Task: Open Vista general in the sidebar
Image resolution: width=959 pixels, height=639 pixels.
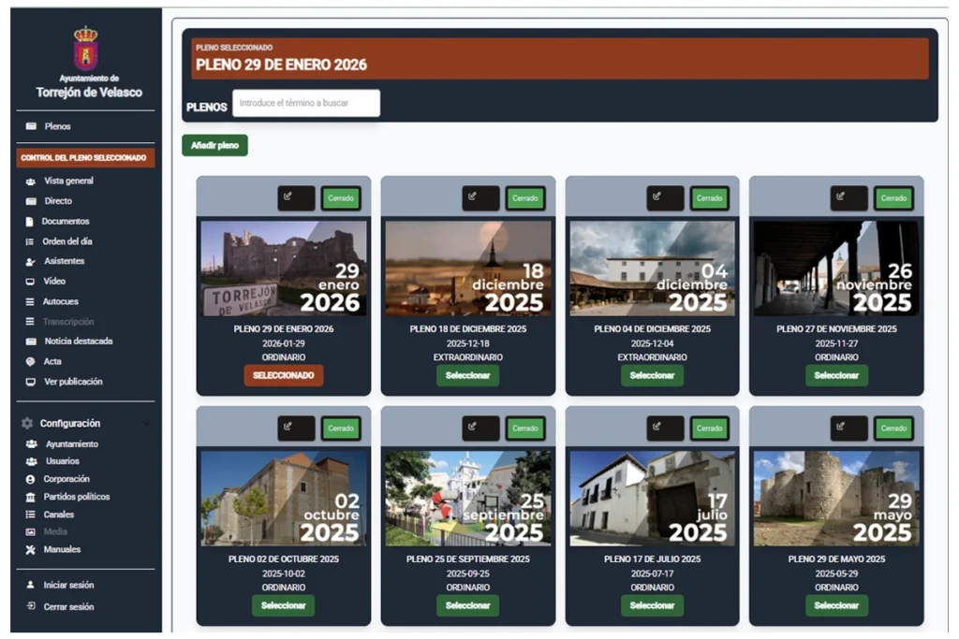Action: pyautogui.click(x=68, y=181)
